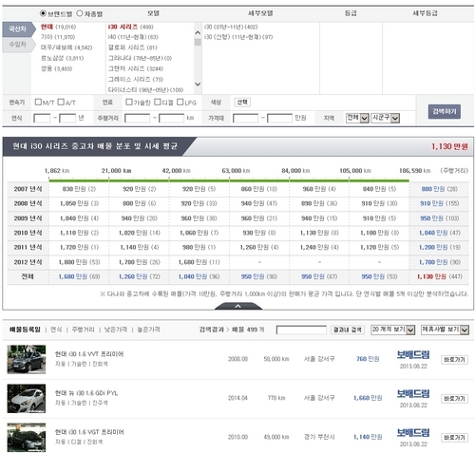
Task: Check the M/T transmission checkbox
Action: pyautogui.click(x=38, y=102)
